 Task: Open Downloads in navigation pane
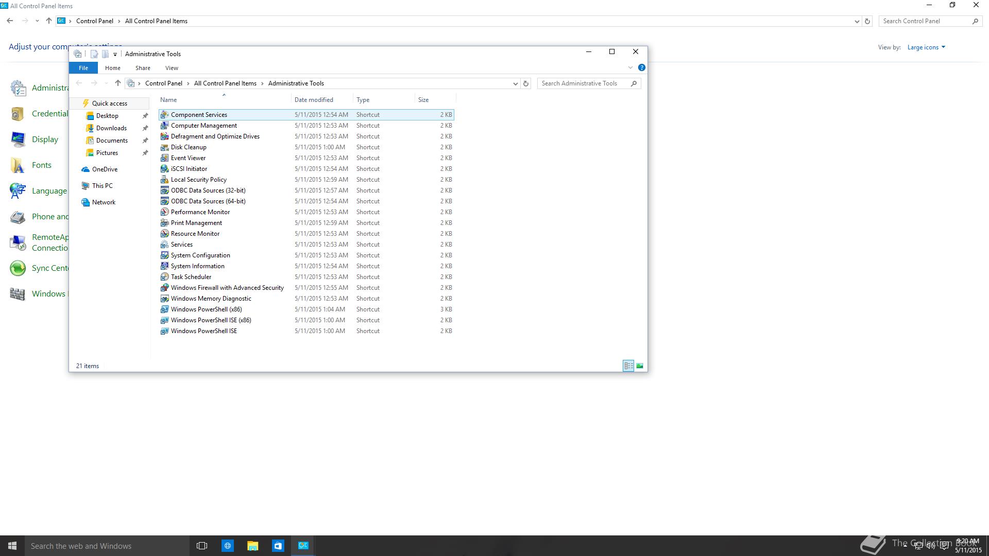coord(111,128)
